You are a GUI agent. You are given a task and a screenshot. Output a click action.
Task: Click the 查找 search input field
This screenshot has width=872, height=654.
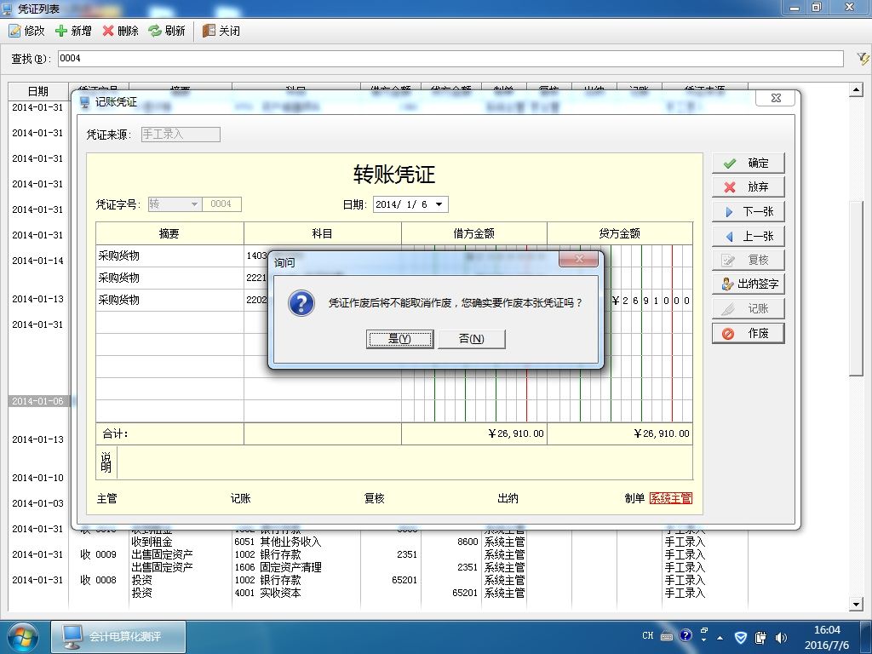click(x=450, y=59)
